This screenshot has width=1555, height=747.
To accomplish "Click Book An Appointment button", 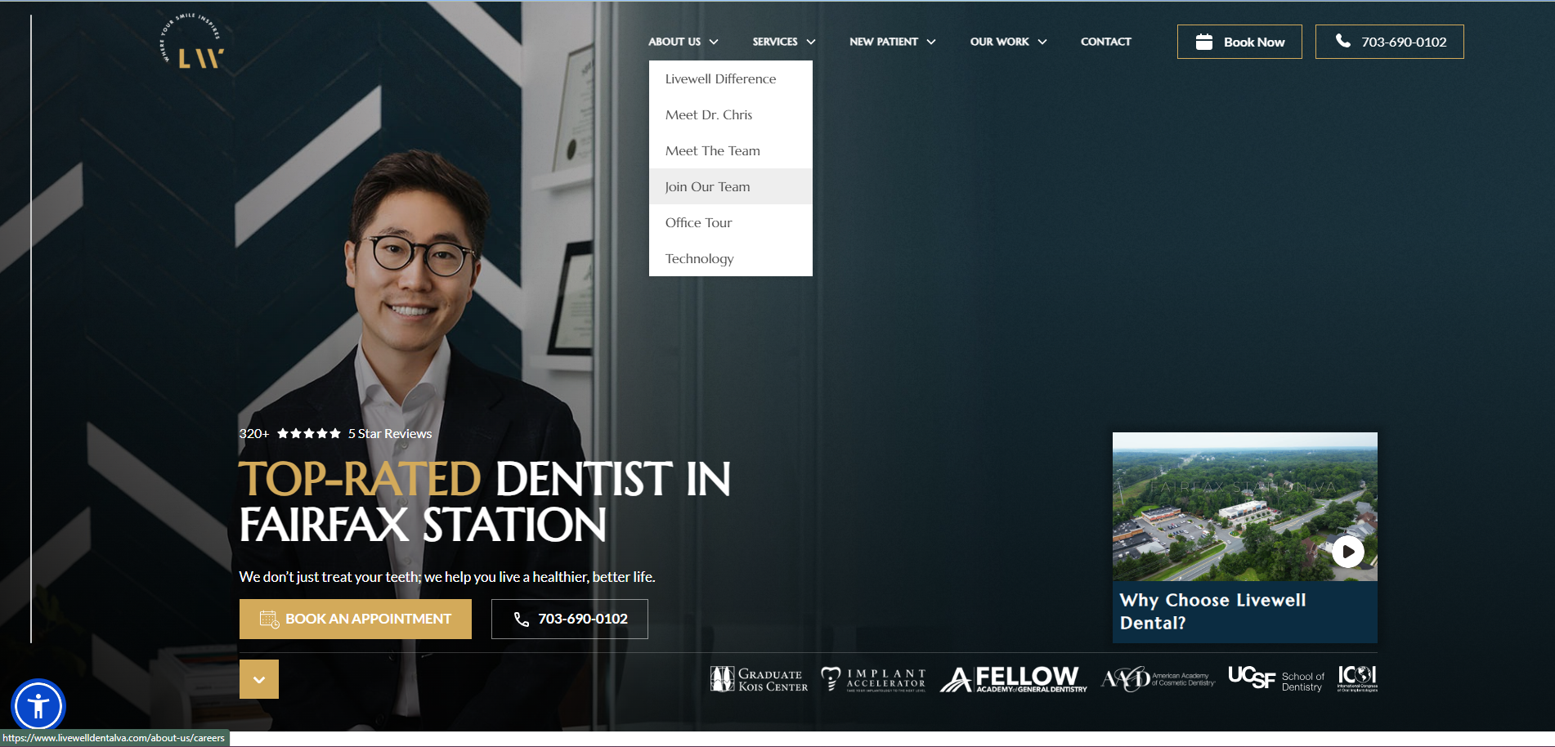I will click(356, 619).
